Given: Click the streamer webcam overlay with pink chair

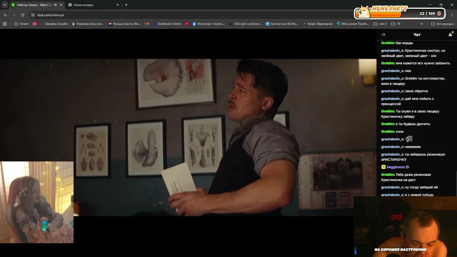Looking at the screenshot, I should pos(37,202).
